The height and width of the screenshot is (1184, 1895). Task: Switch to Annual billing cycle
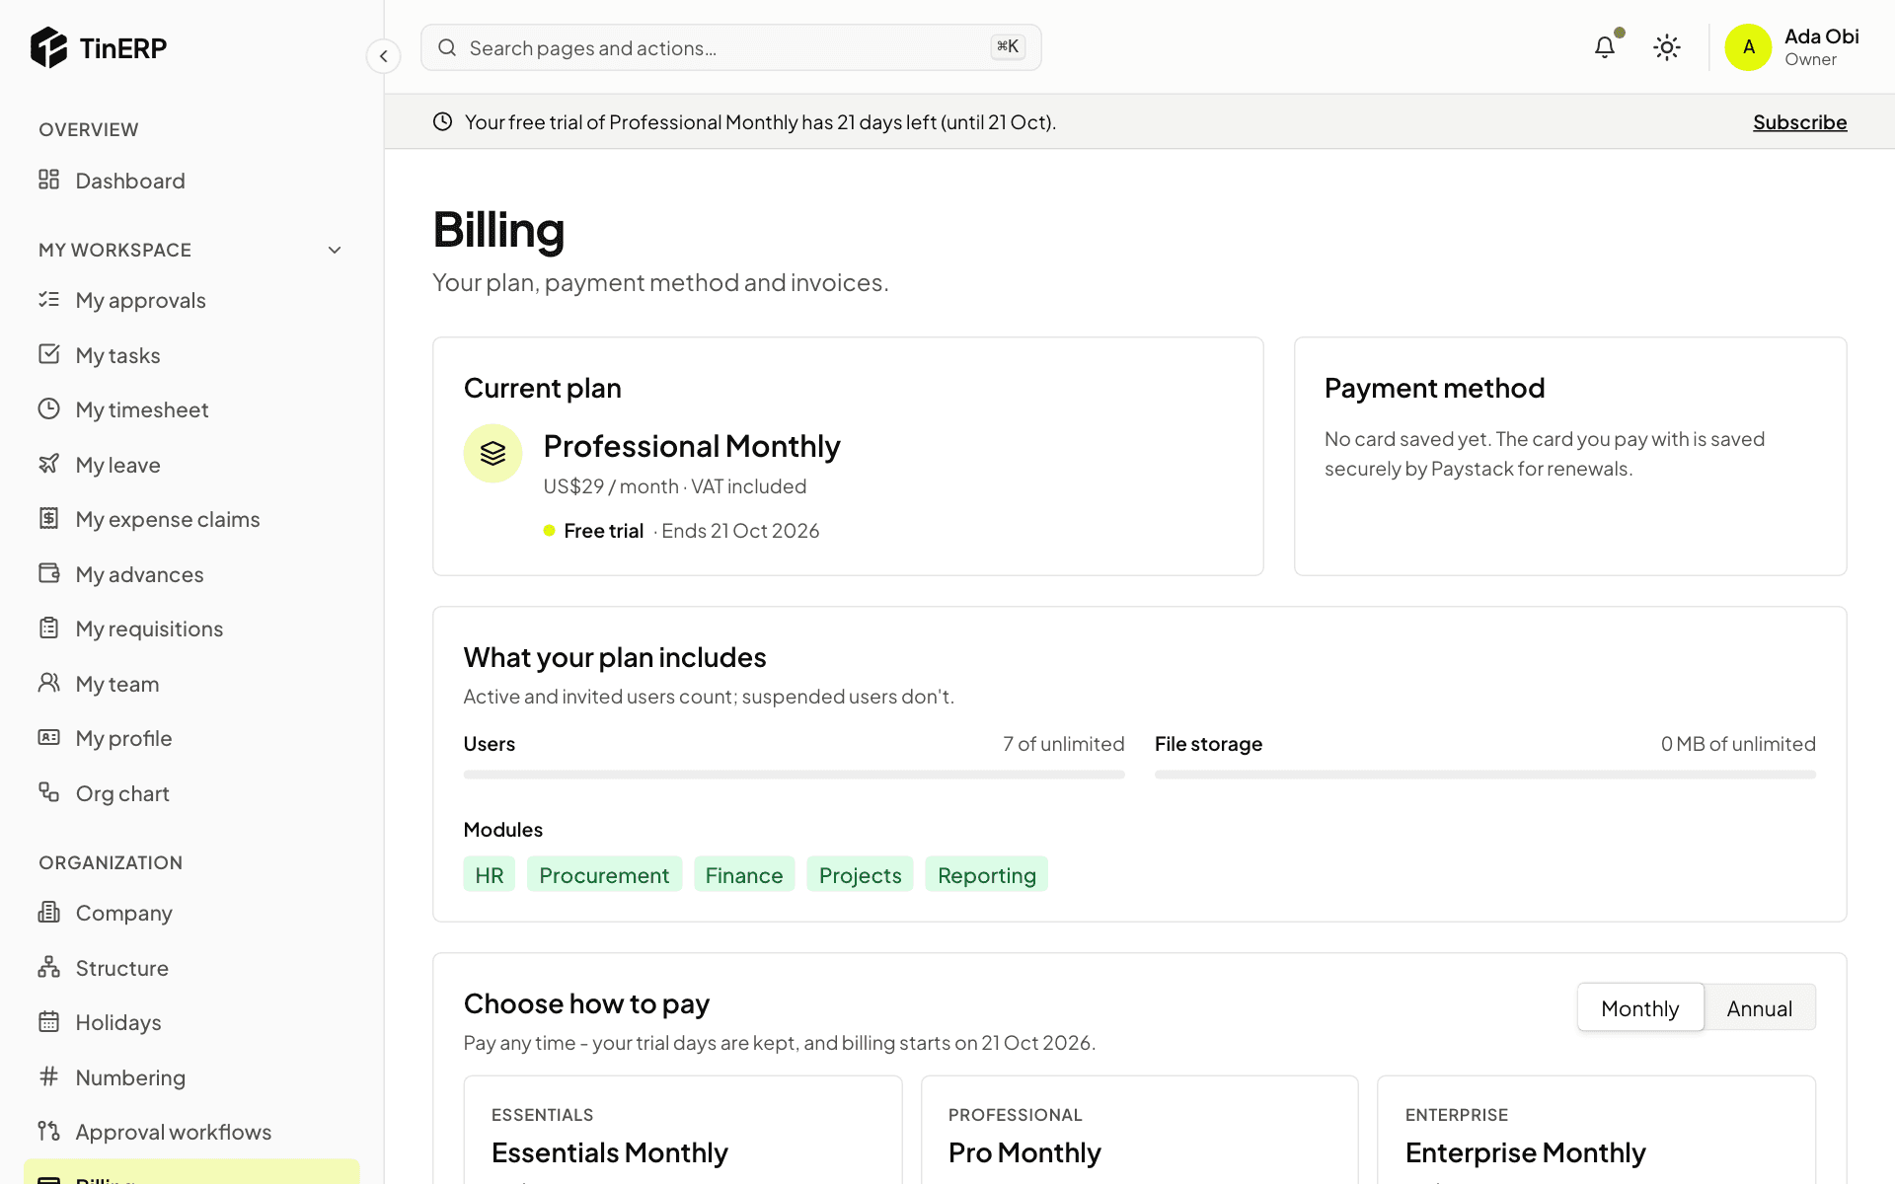pyautogui.click(x=1759, y=1007)
